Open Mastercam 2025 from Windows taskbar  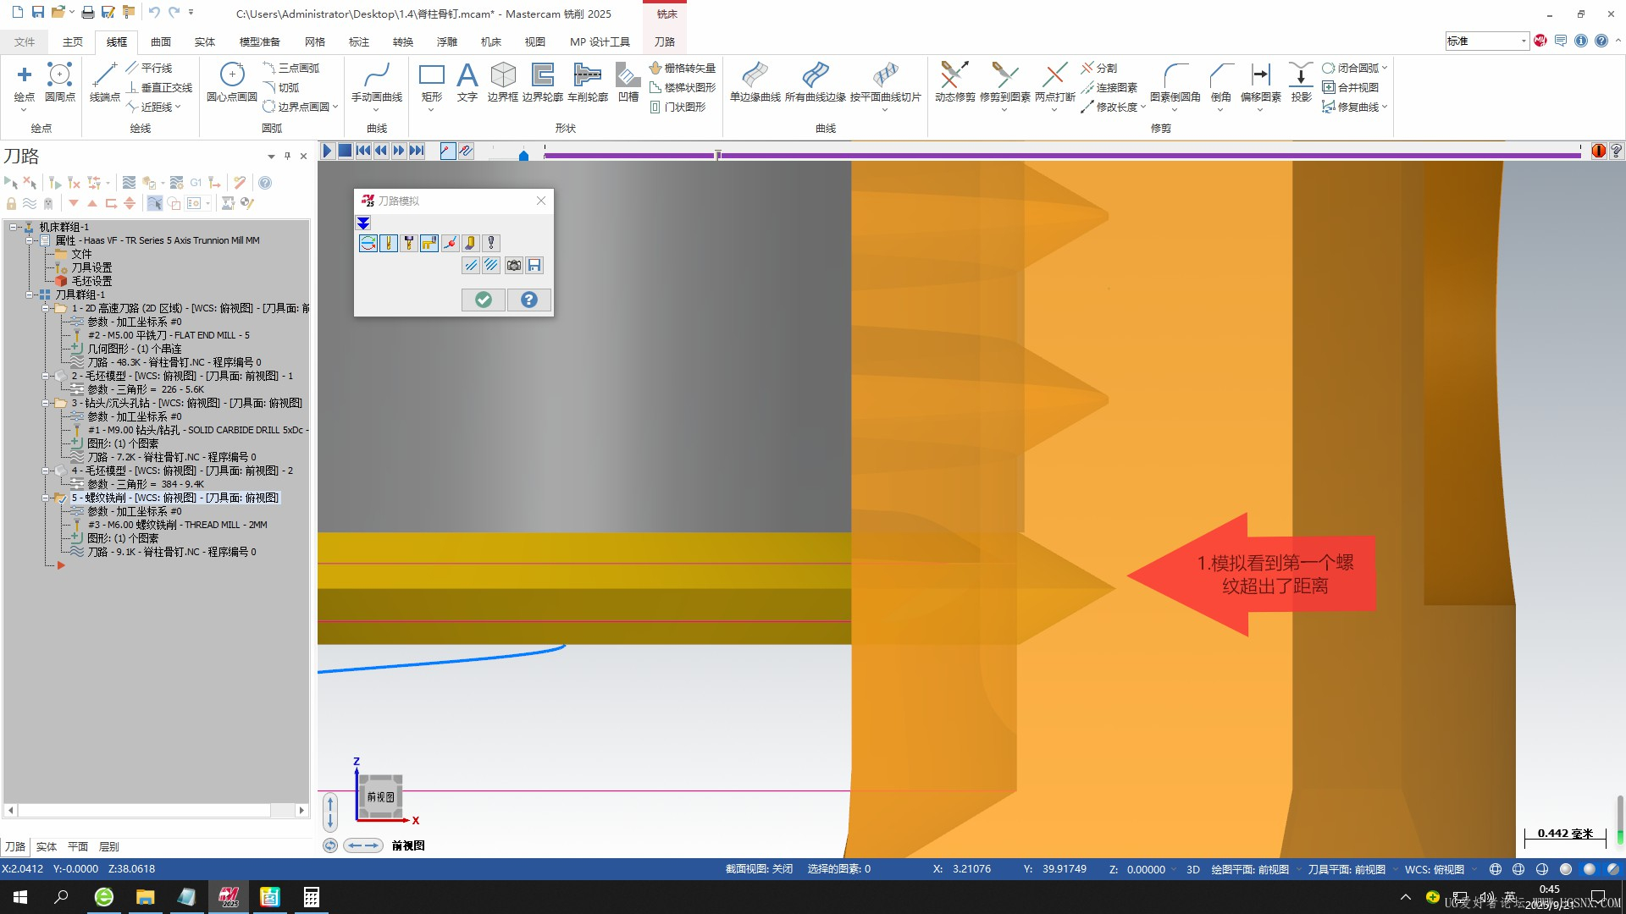229,897
